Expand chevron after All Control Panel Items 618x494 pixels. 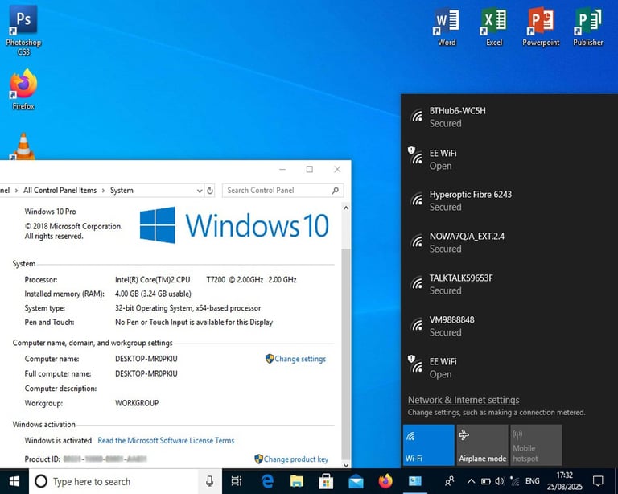point(103,191)
